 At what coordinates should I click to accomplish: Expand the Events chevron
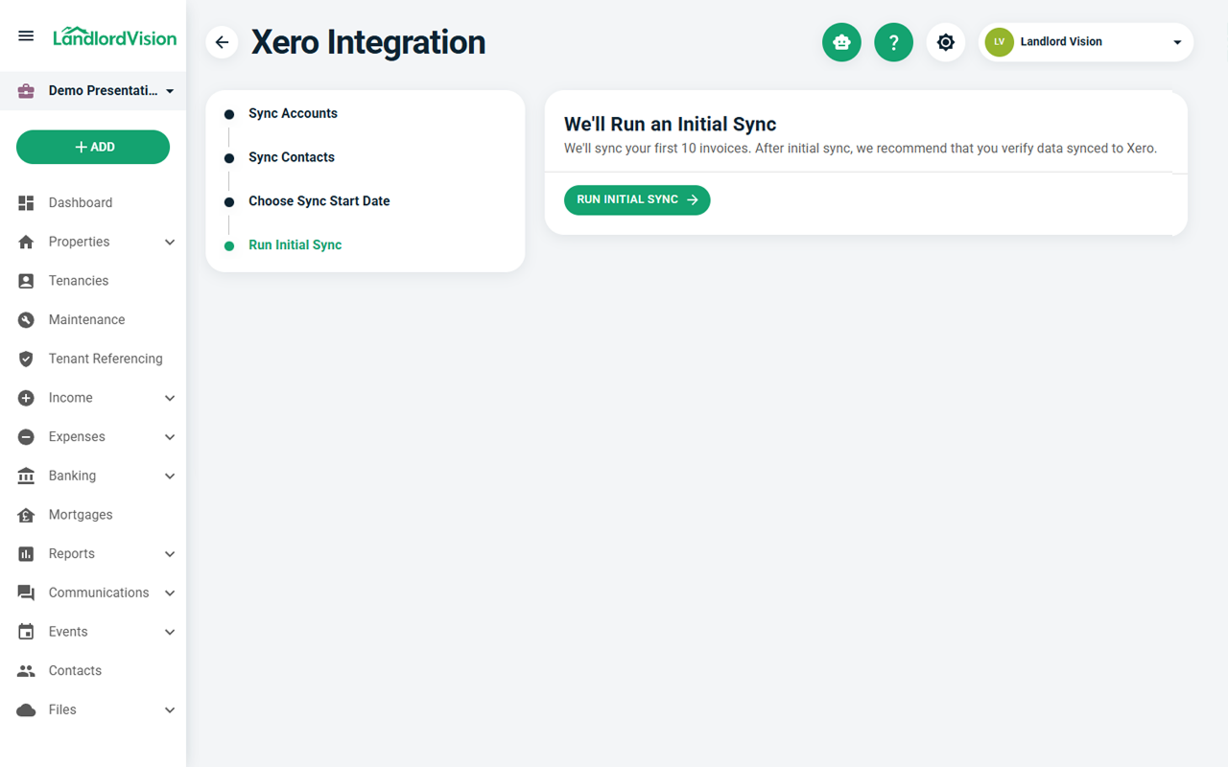[170, 633]
